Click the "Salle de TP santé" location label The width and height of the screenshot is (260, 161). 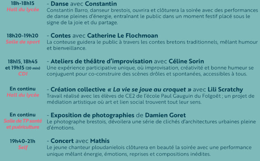[x=23, y=121]
